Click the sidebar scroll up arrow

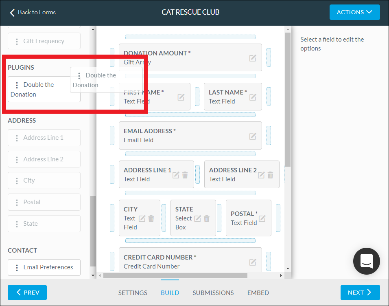tap(93, 29)
